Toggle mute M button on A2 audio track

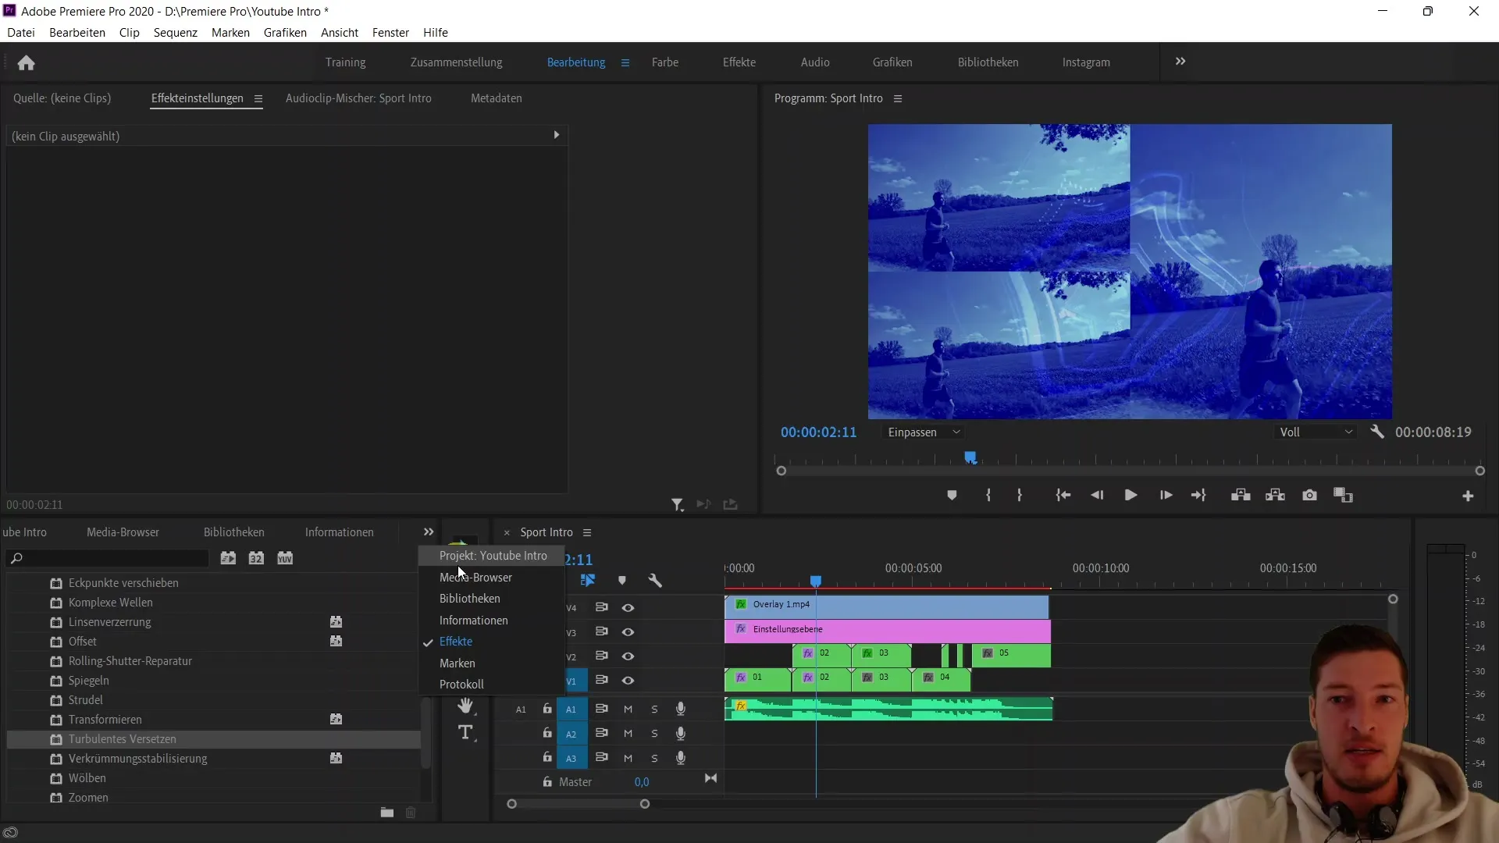coord(628,733)
